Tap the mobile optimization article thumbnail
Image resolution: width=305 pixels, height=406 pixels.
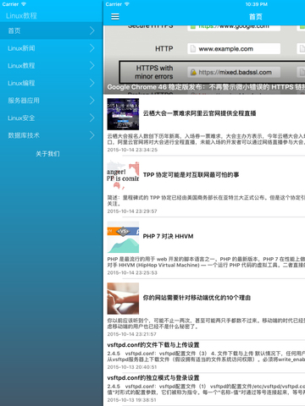pos(123,299)
